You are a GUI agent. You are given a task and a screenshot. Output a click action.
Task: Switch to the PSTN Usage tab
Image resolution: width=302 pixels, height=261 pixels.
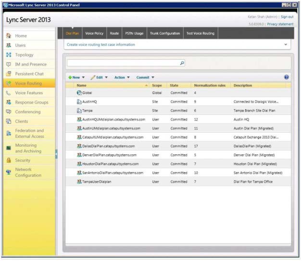point(134,33)
